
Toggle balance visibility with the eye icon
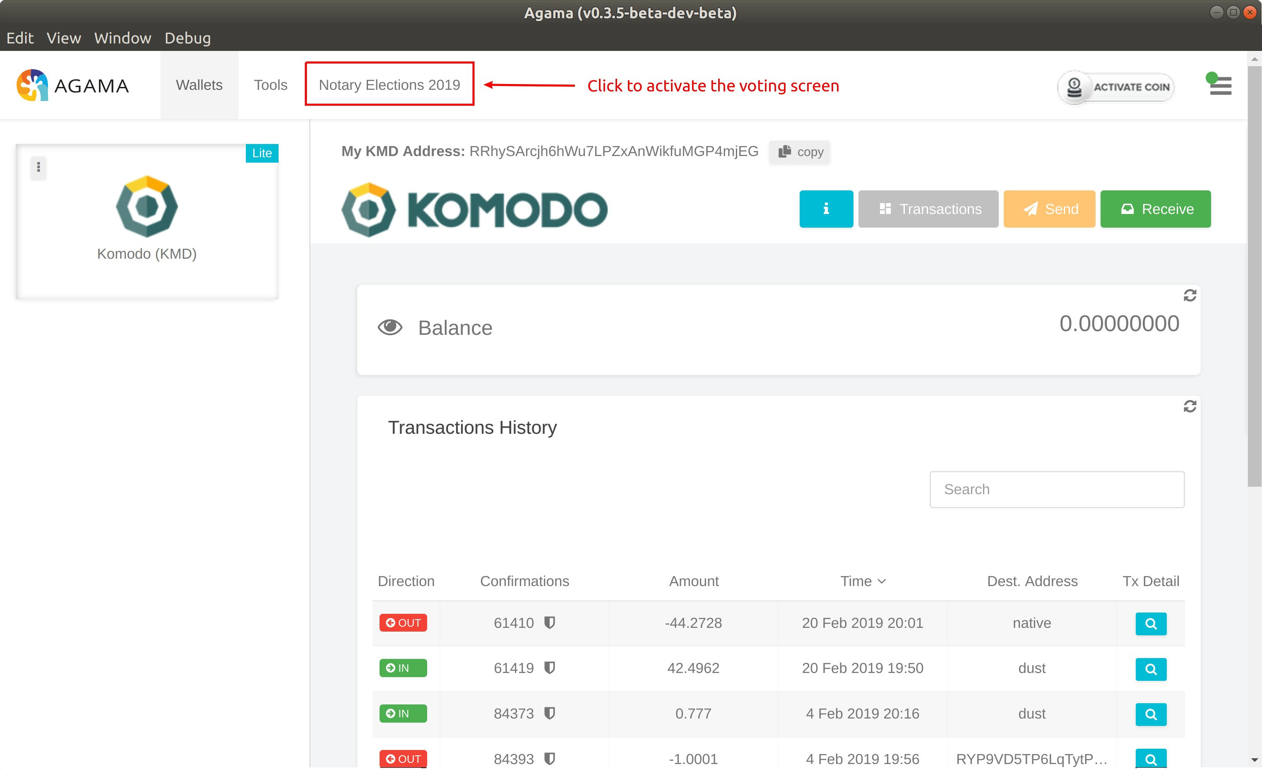point(390,327)
